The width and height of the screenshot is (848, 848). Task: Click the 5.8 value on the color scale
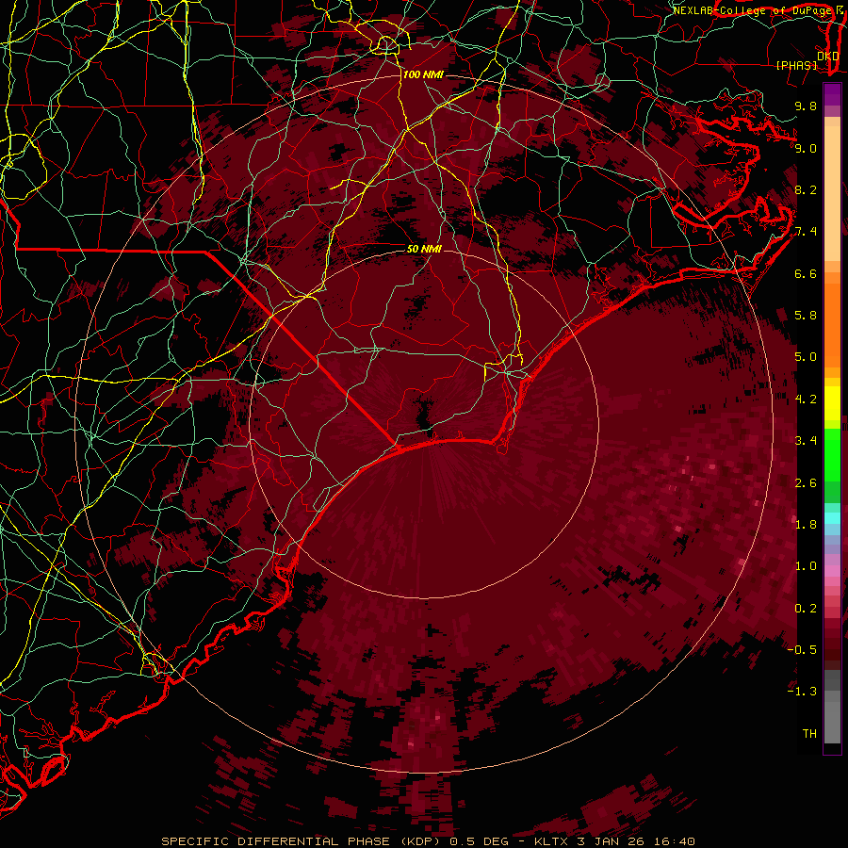tap(806, 316)
